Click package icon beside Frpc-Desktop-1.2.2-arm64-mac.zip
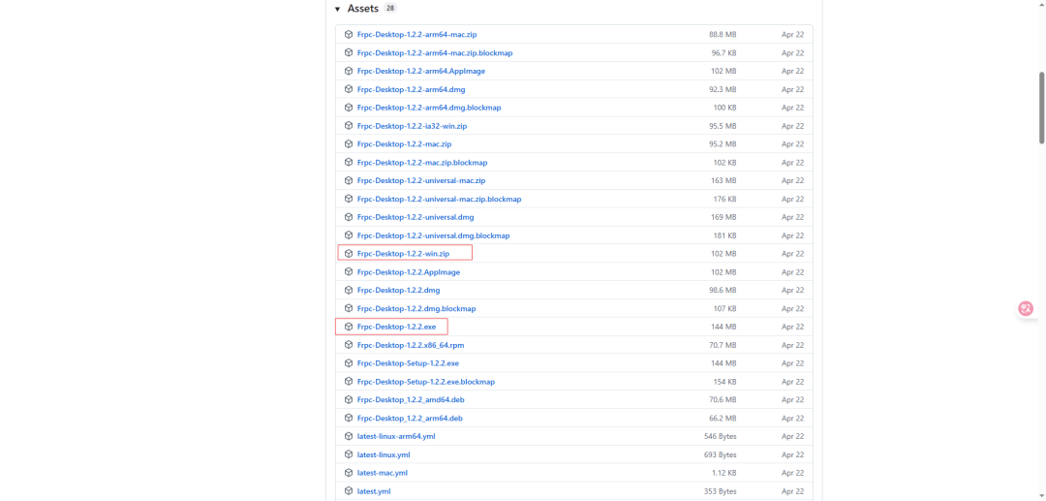Screen dimensions: 1046x501 [x=349, y=34]
